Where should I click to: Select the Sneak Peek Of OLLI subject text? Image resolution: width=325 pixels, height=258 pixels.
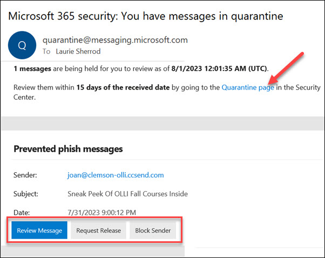pyautogui.click(x=127, y=194)
